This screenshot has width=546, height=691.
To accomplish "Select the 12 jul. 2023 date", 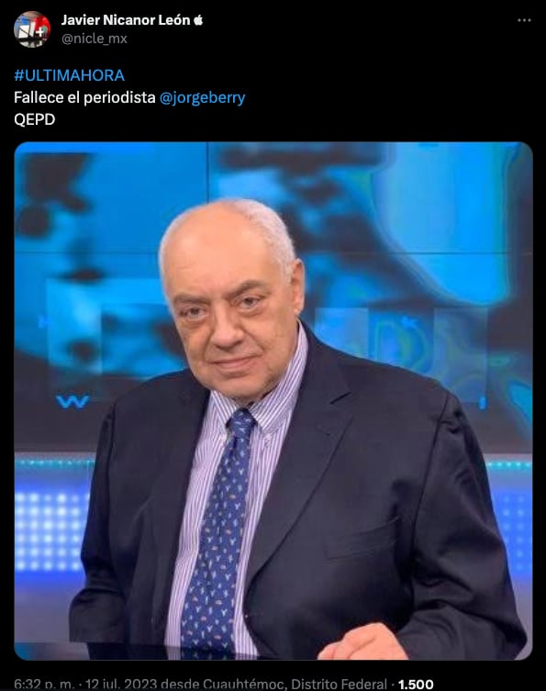I will point(121,684).
